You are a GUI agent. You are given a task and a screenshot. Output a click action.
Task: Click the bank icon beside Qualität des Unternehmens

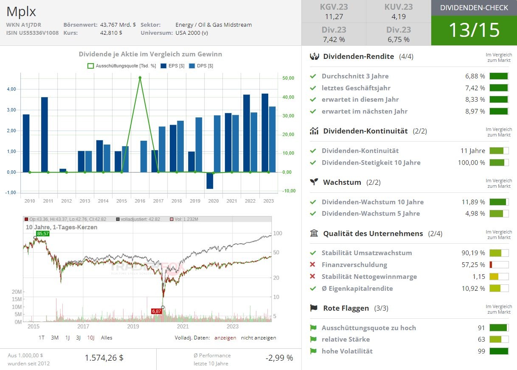click(x=314, y=234)
